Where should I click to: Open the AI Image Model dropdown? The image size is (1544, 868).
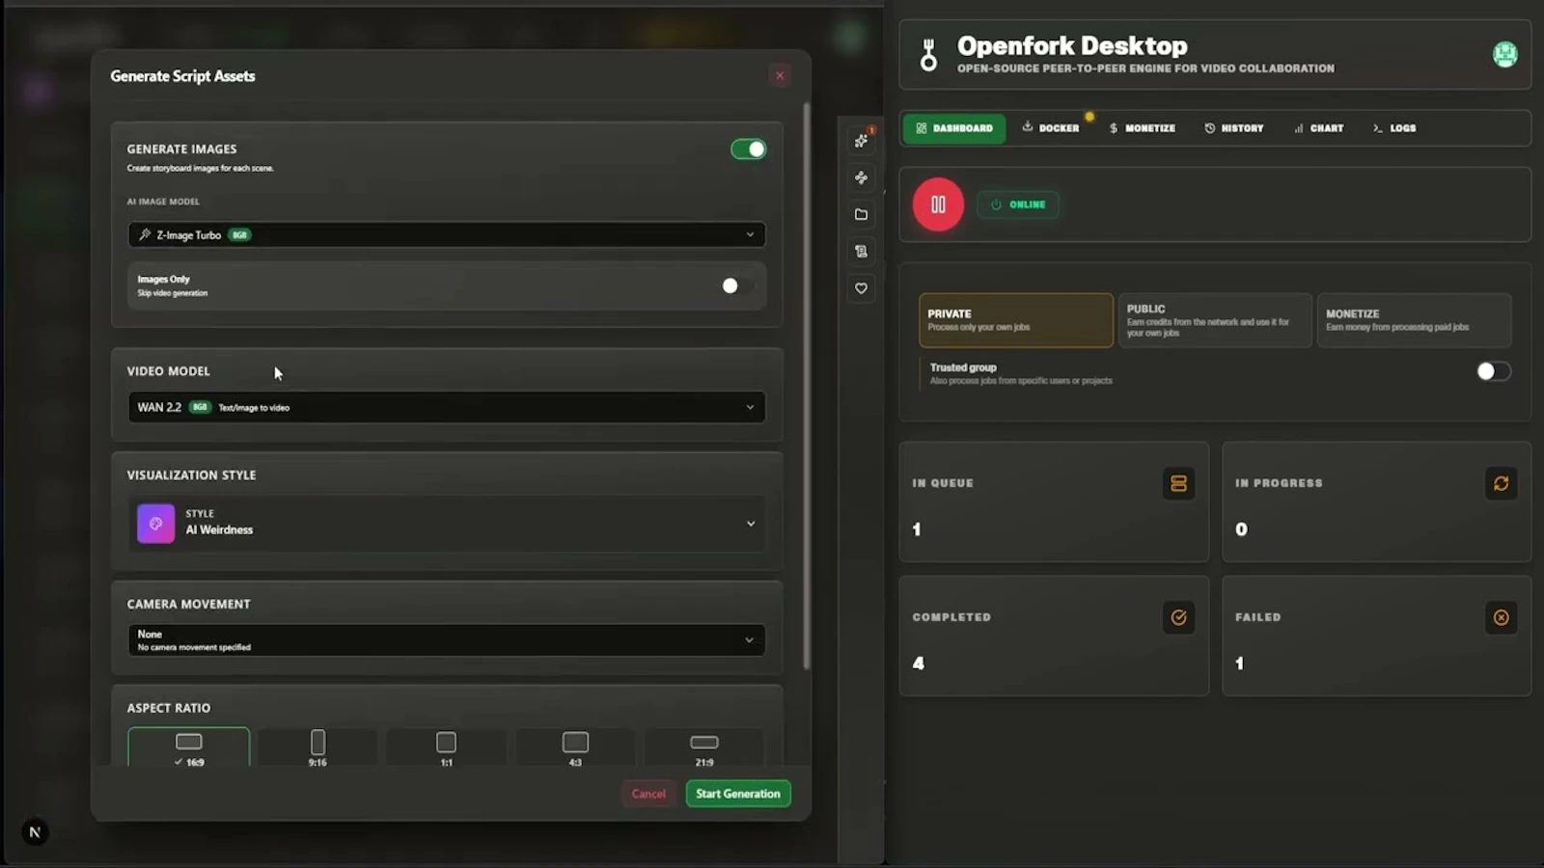click(447, 234)
